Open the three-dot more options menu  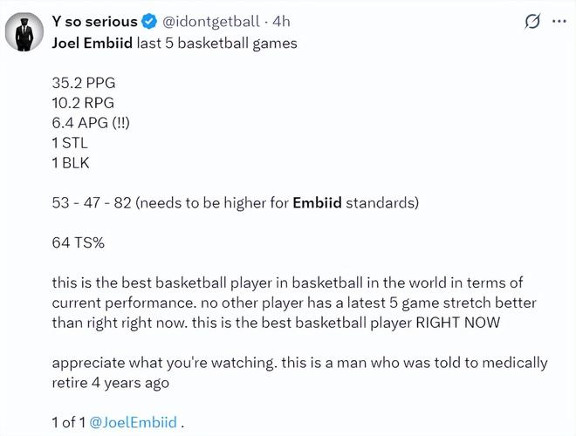pos(556,20)
